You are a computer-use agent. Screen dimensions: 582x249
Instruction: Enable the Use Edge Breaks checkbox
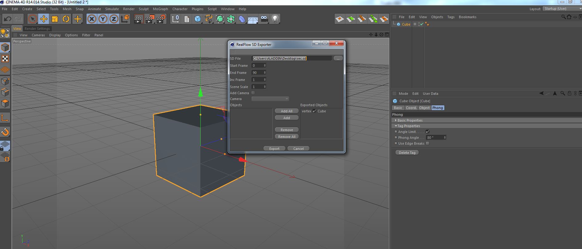428,143
